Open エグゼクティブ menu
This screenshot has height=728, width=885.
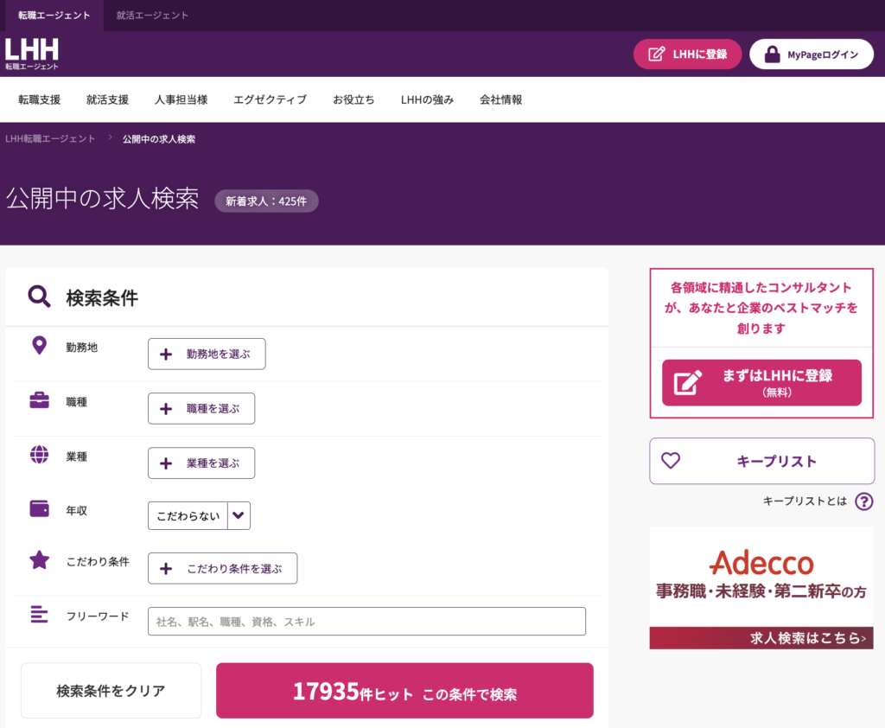click(271, 100)
